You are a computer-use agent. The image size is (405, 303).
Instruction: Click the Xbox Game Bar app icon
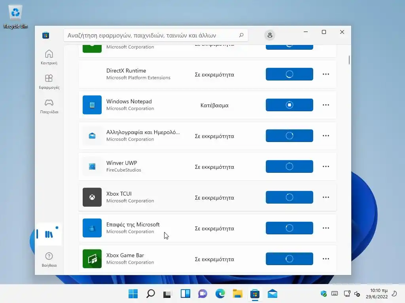pos(92,259)
